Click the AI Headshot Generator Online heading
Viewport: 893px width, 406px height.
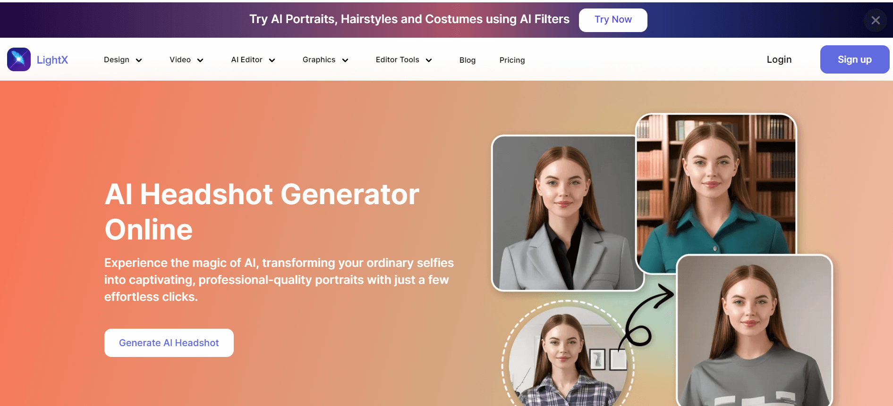tap(262, 212)
